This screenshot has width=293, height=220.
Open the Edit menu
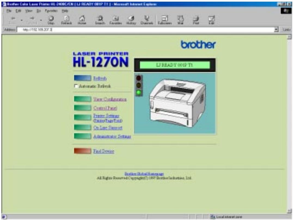(x=18, y=11)
